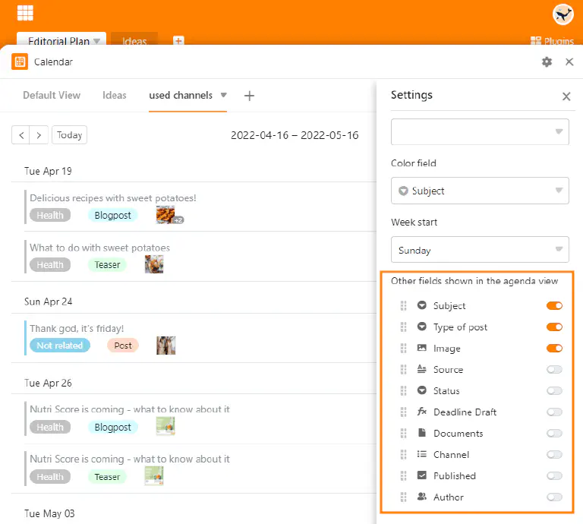This screenshot has height=524, width=583.
Task: Open Calendar plugin settings gear
Action: pyautogui.click(x=547, y=62)
